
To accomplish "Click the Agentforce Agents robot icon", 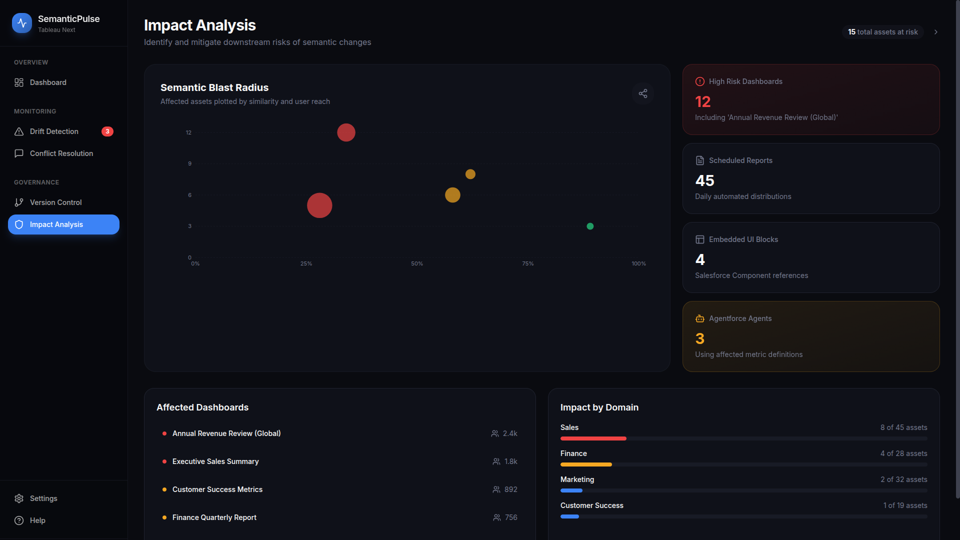I will (700, 318).
